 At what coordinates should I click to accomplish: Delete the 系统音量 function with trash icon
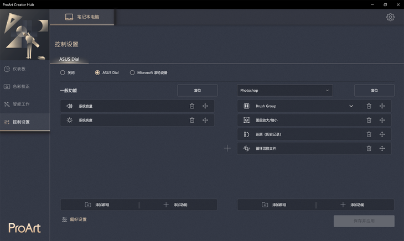(192, 106)
